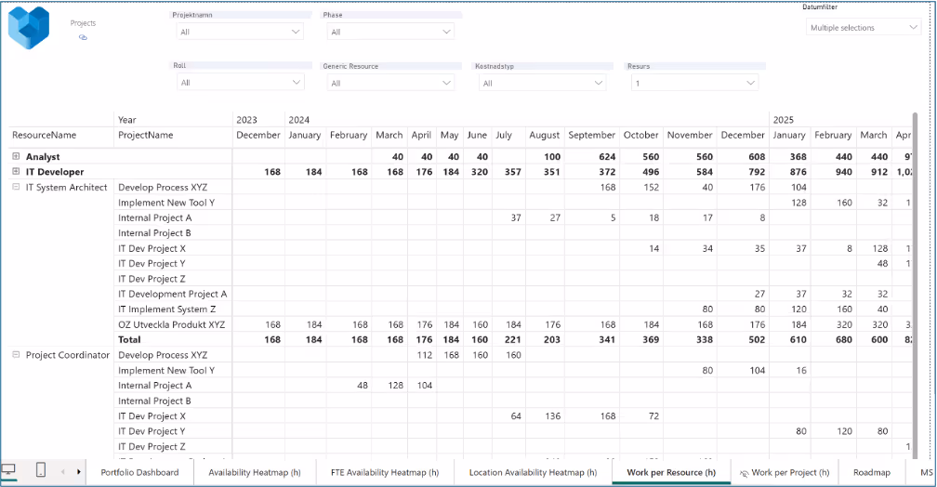
Task: Open the FTE Availability Heatmap (h) tab
Action: pyautogui.click(x=385, y=472)
